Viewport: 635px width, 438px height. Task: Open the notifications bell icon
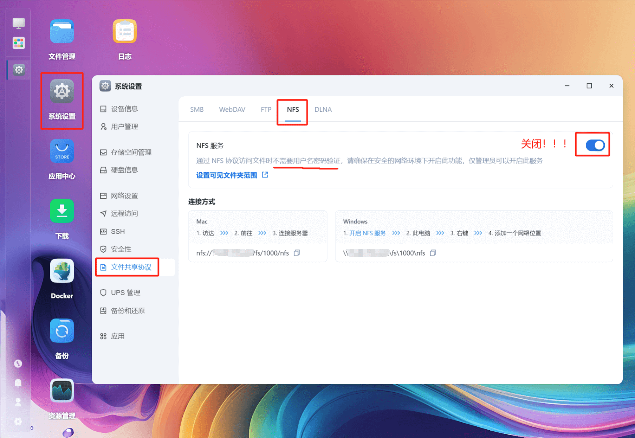pos(18,383)
